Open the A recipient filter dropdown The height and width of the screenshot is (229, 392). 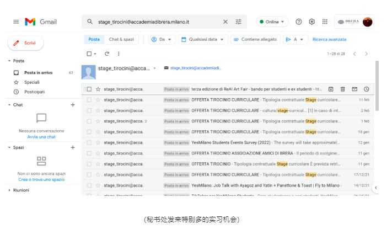pyautogui.click(x=296, y=39)
